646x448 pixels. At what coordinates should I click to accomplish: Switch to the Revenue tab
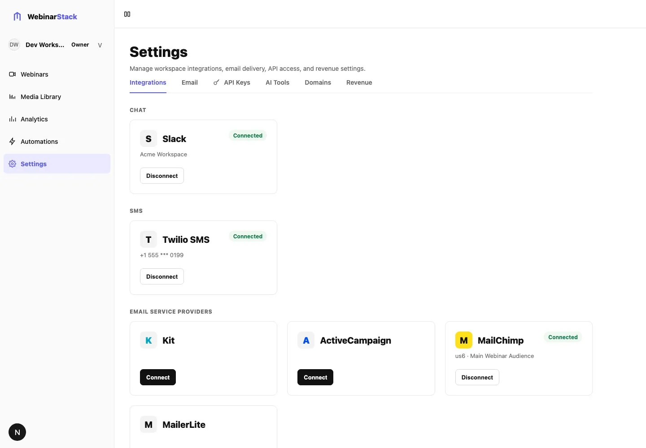coord(359,82)
